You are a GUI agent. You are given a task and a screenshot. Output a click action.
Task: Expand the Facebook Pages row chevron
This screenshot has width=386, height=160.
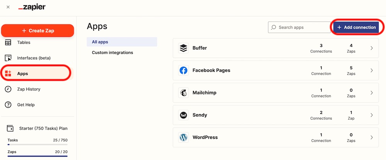click(372, 70)
